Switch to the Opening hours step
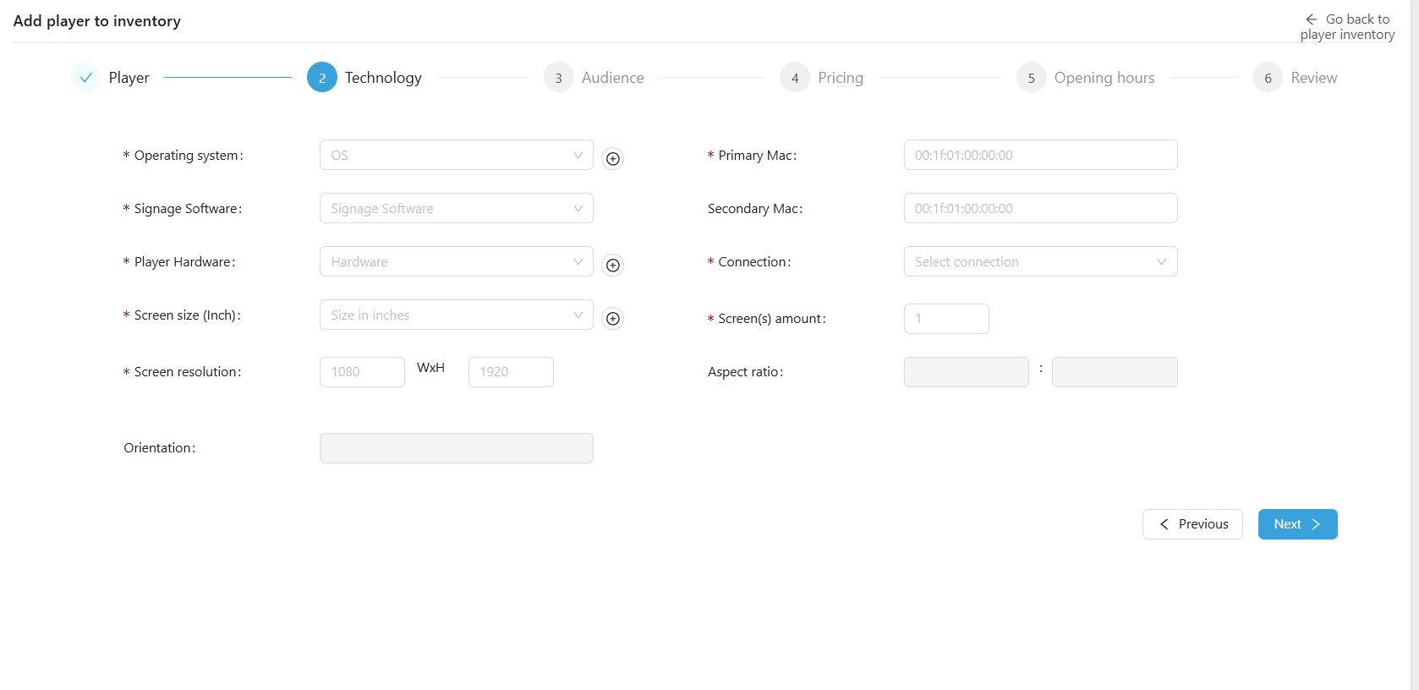 click(x=1103, y=78)
